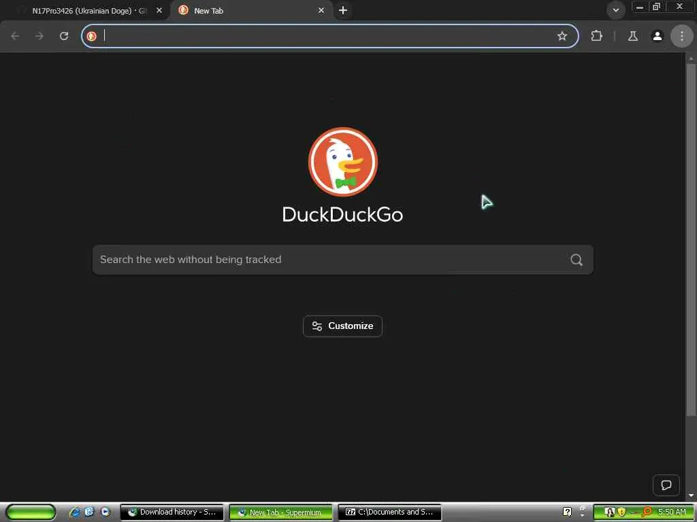Click the first system tray icon
697x522 pixels.
(x=609, y=512)
